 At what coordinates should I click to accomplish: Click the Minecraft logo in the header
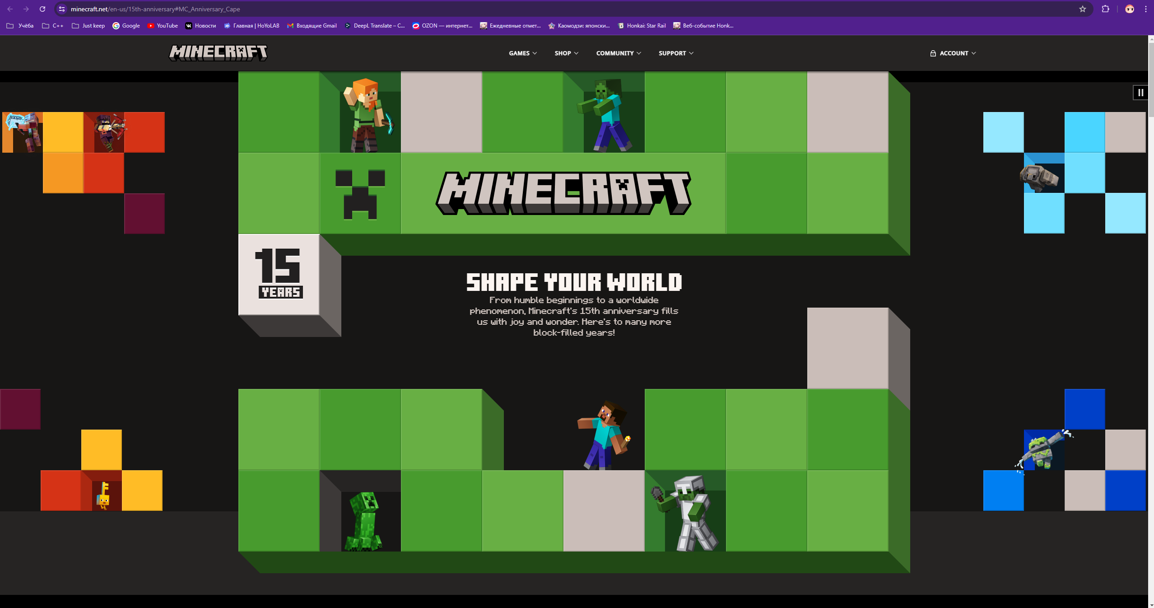click(x=218, y=53)
